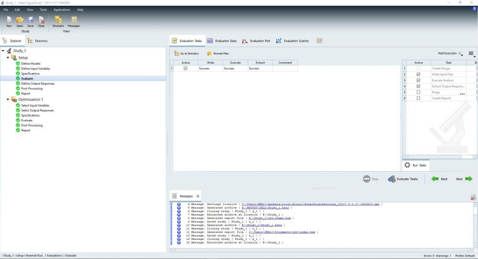Click the task table horizontal scrollbar
478x259 pixels.
point(440,157)
